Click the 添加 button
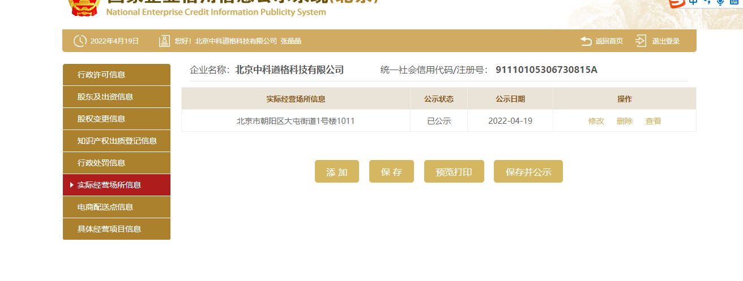This screenshot has height=281, width=743. 337,171
